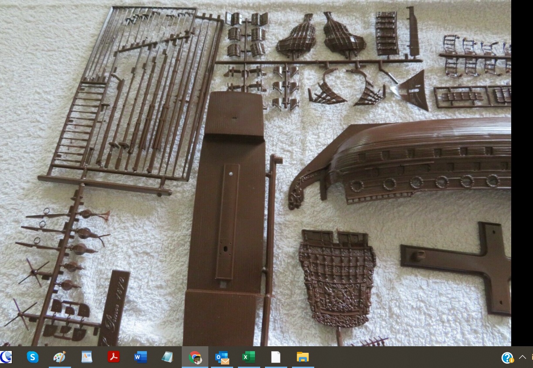Viewport: 533px width, 368px height.
Task: Open Microsoft Word from the taskbar
Action: click(x=141, y=357)
